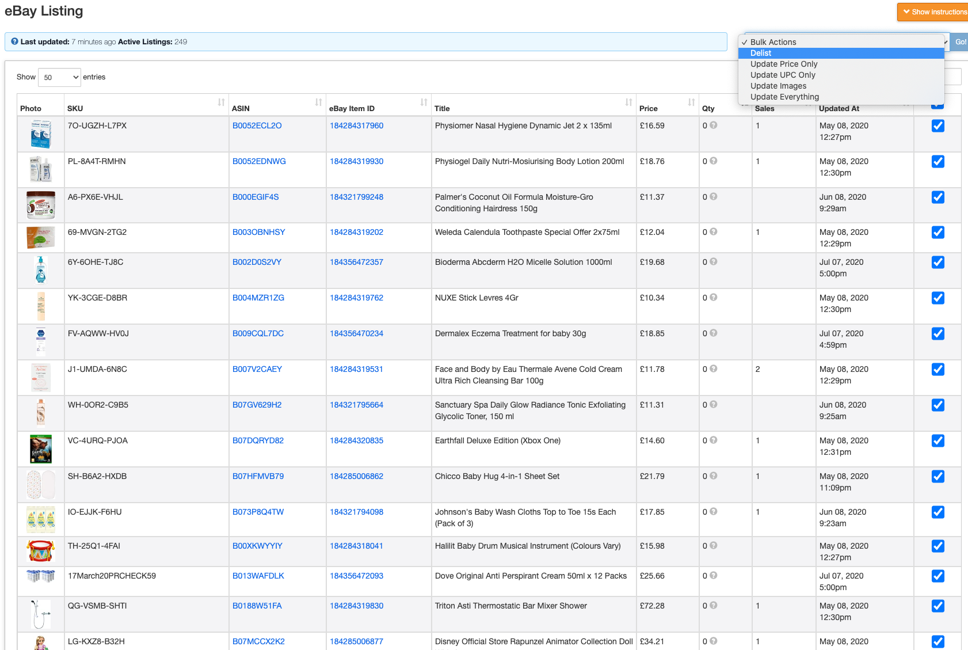Click qty help icon for Halilit Baby Drum row
Viewport: 968px width, 650px height.
tap(714, 545)
